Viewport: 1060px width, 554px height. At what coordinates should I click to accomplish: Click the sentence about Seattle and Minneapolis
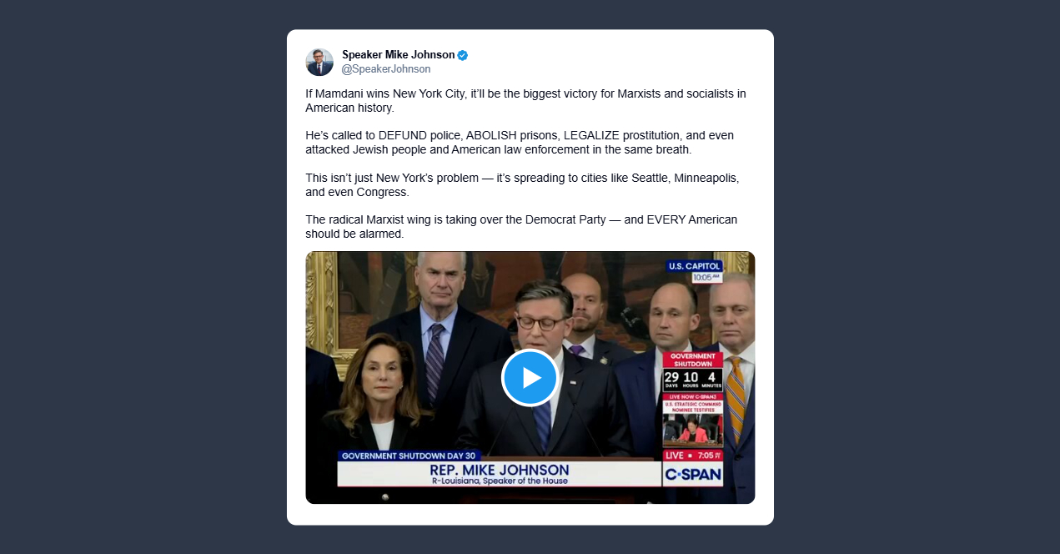click(x=522, y=185)
